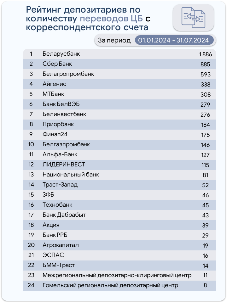Select the Приорбанк entry
This screenshot has height=302, width=227.
(58, 124)
